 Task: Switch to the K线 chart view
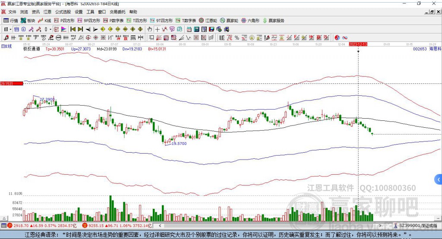[44, 21]
